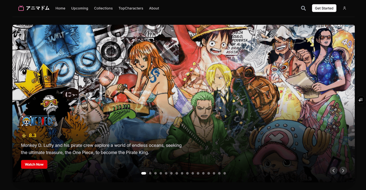Open the Home nav item

click(60, 8)
